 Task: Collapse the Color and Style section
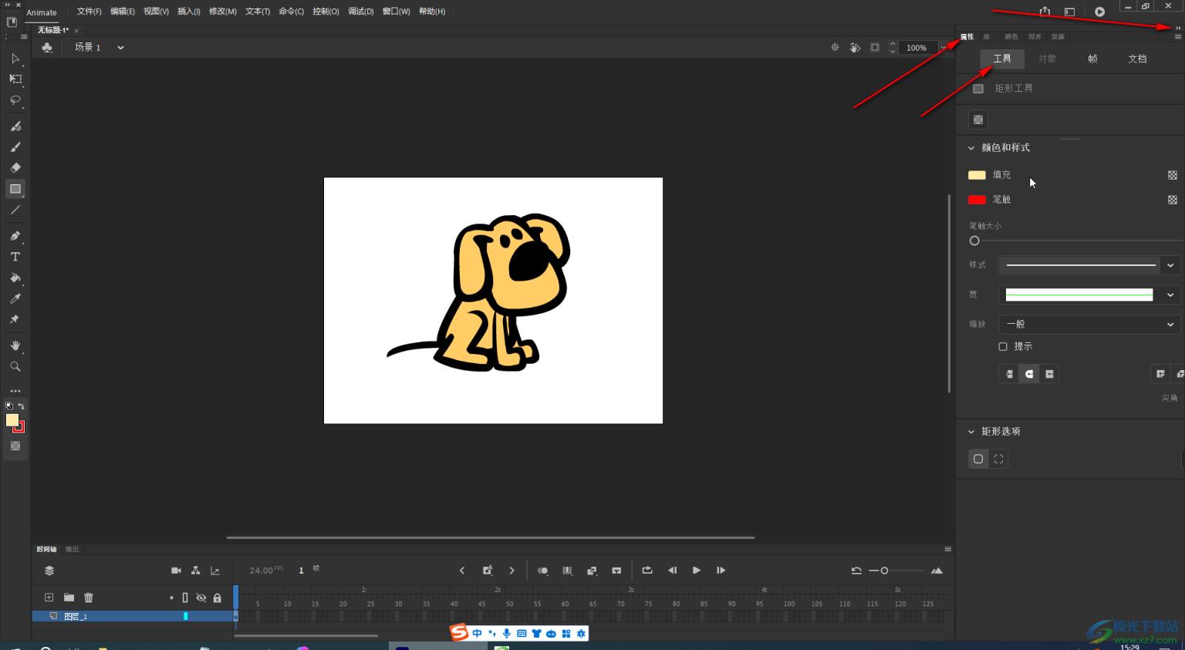point(971,148)
